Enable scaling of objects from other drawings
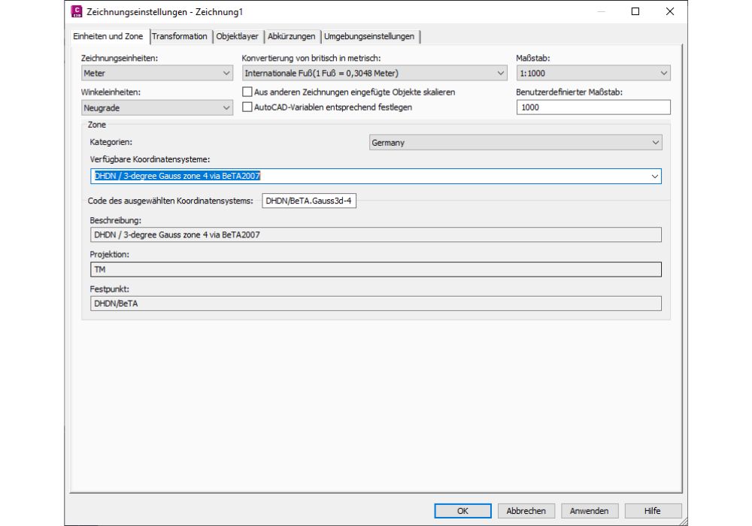 pos(247,91)
